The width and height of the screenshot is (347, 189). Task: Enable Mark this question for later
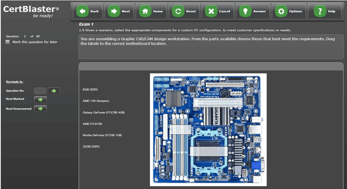8,42
